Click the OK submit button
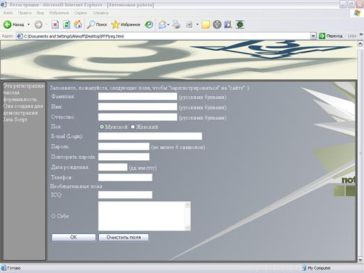The image size is (364, 273). pyautogui.click(x=73, y=237)
